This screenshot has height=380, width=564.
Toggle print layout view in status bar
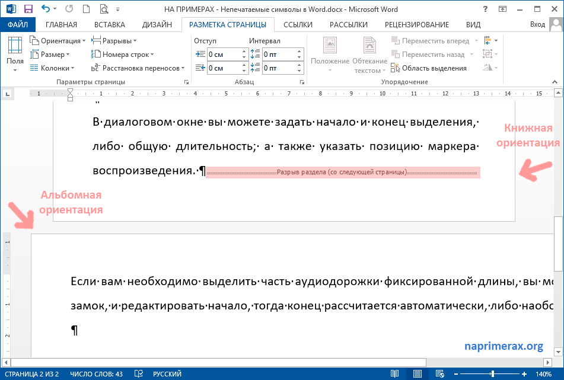(x=417, y=374)
